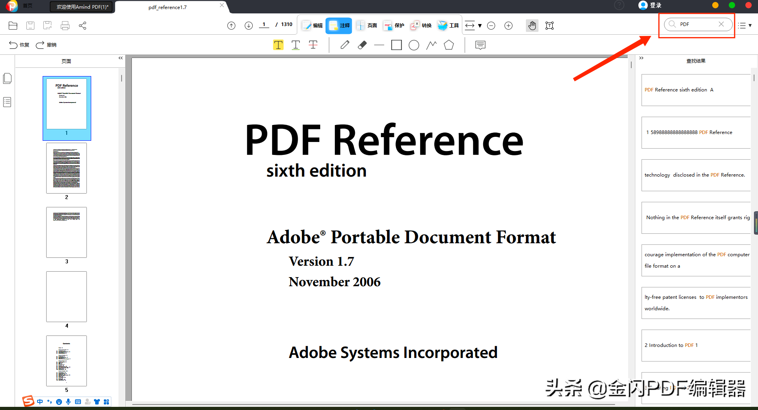The height and width of the screenshot is (410, 758).
Task: Close the pdf_reference1.7 tab
Action: coord(222,5)
